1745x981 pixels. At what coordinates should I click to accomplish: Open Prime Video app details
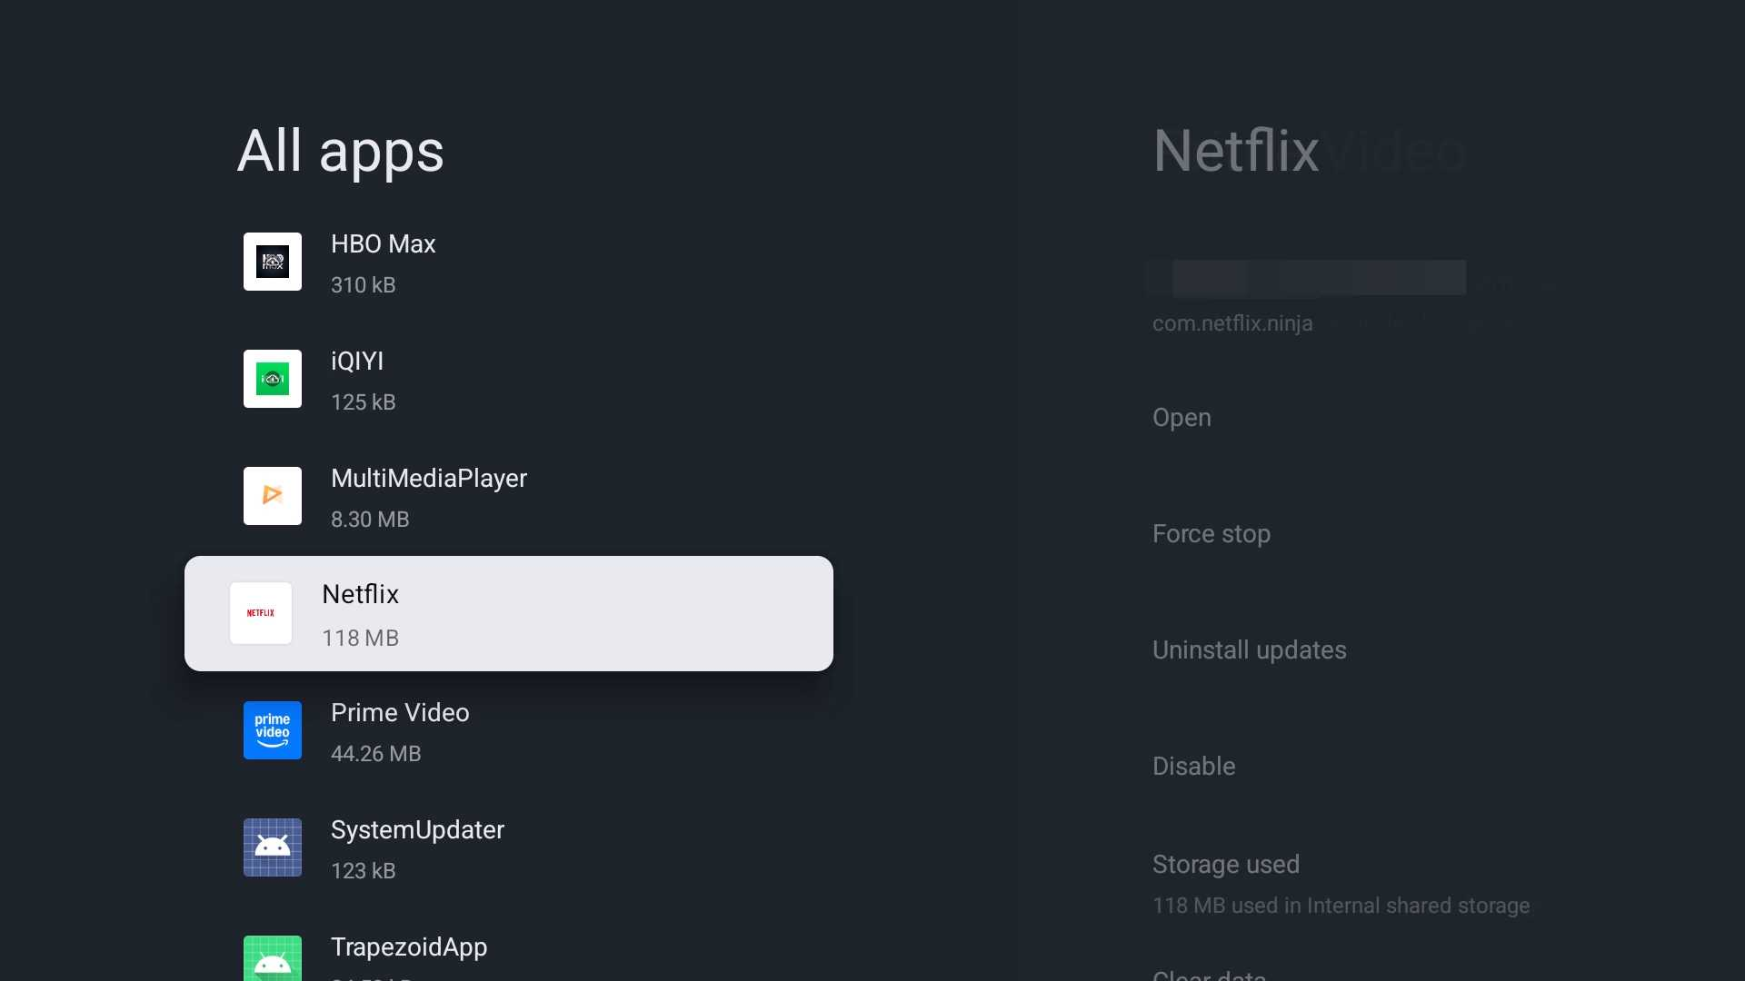509,731
